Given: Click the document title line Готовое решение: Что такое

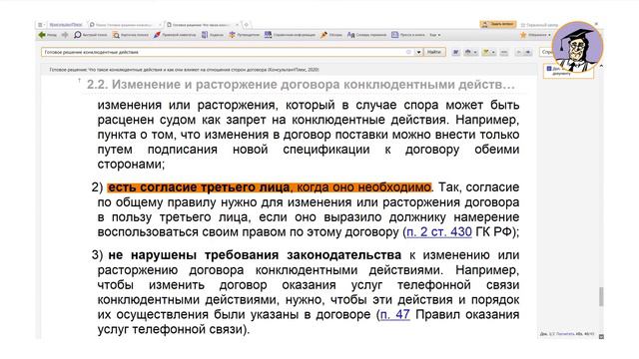Looking at the screenshot, I should click(184, 70).
